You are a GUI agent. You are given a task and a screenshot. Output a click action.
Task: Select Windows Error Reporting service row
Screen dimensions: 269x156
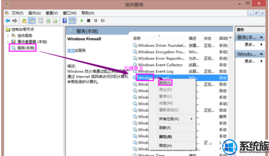pos(180,59)
